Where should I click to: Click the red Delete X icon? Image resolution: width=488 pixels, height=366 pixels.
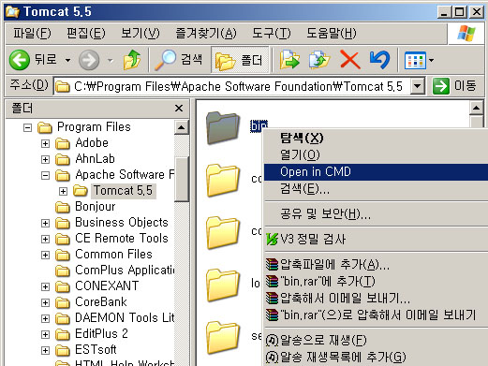pos(349,60)
